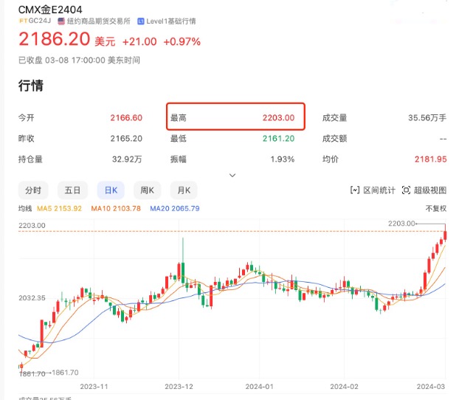Click the 纽约商品期货交易所 exchange link
Image resolution: width=456 pixels, height=400 pixels.
[x=99, y=21]
